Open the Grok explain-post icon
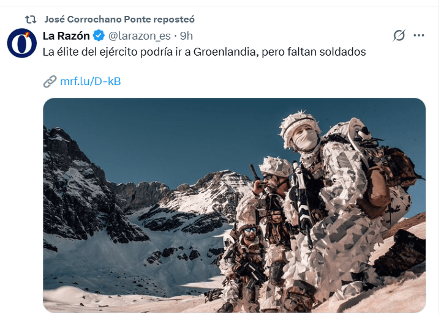Viewport: 441px width, 315px height. pyautogui.click(x=399, y=35)
